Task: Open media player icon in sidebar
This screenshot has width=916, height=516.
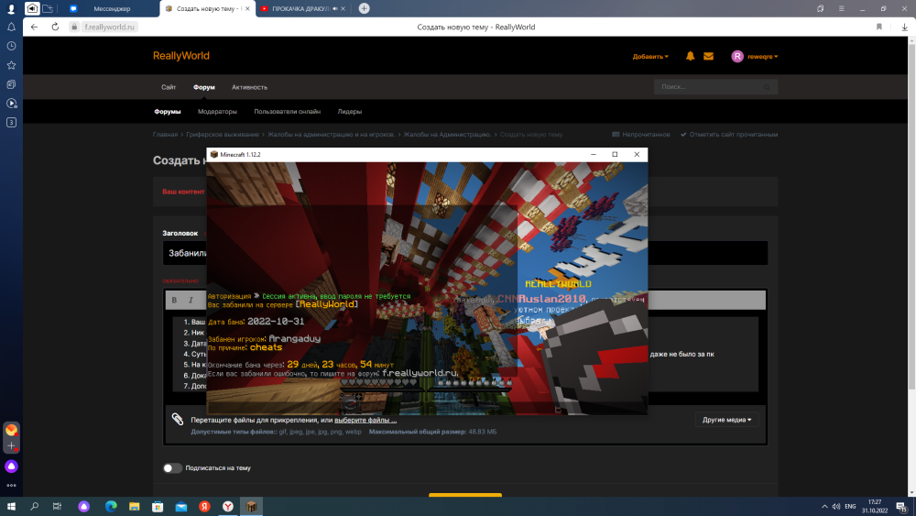Action: pos(11,104)
